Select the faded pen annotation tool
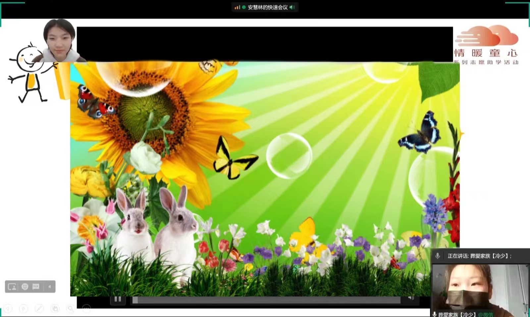Viewport: 530px width, 317px height. tap(39, 309)
